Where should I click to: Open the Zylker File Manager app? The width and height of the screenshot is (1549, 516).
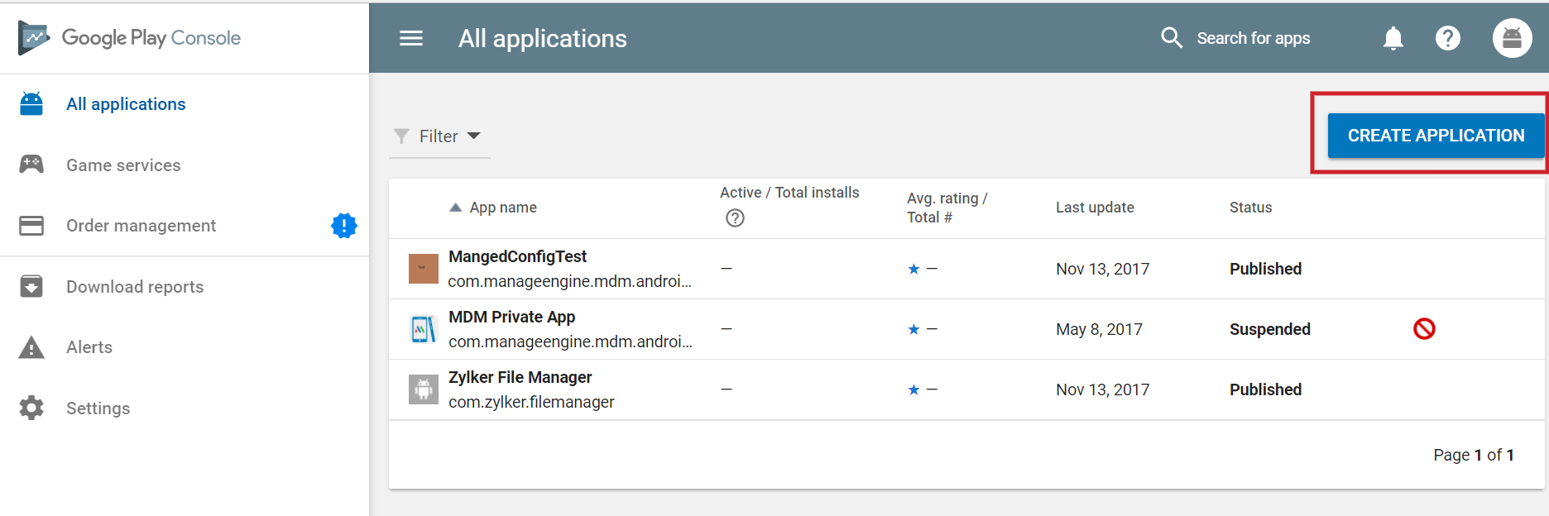click(520, 378)
